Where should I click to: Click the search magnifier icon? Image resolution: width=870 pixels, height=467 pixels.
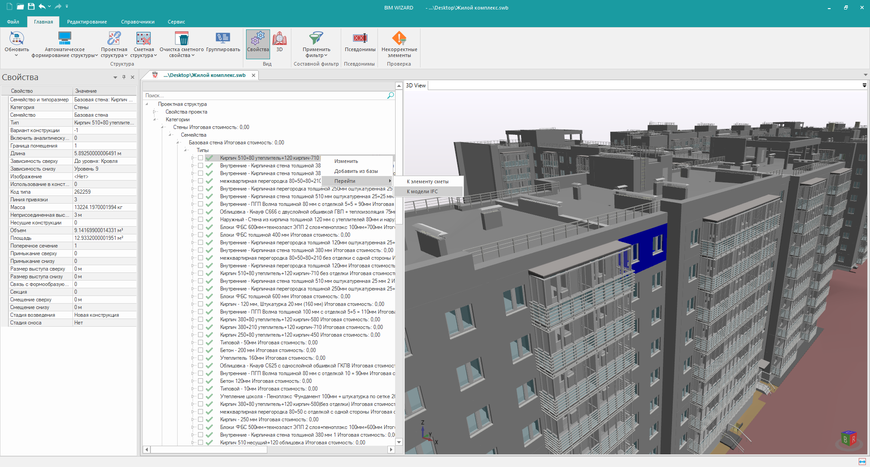coord(391,95)
